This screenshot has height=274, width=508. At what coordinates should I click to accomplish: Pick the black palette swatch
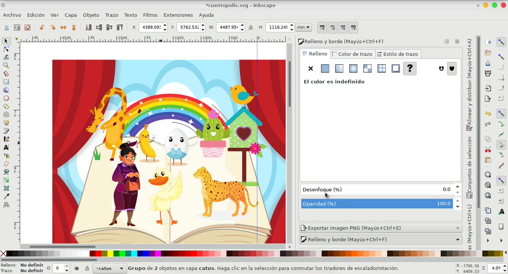coord(9,254)
